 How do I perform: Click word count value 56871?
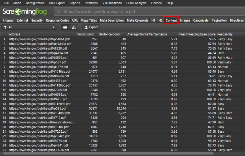coord(93,108)
